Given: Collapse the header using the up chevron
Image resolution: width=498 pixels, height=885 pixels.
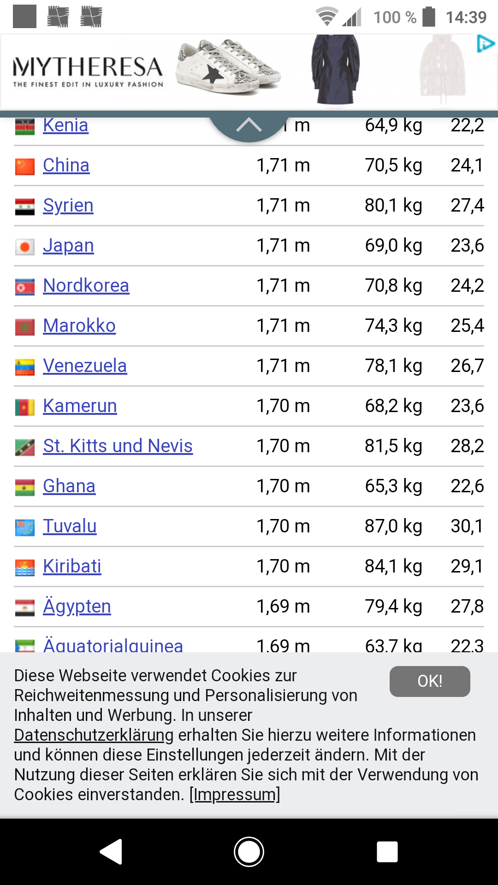Looking at the screenshot, I should 249,125.
